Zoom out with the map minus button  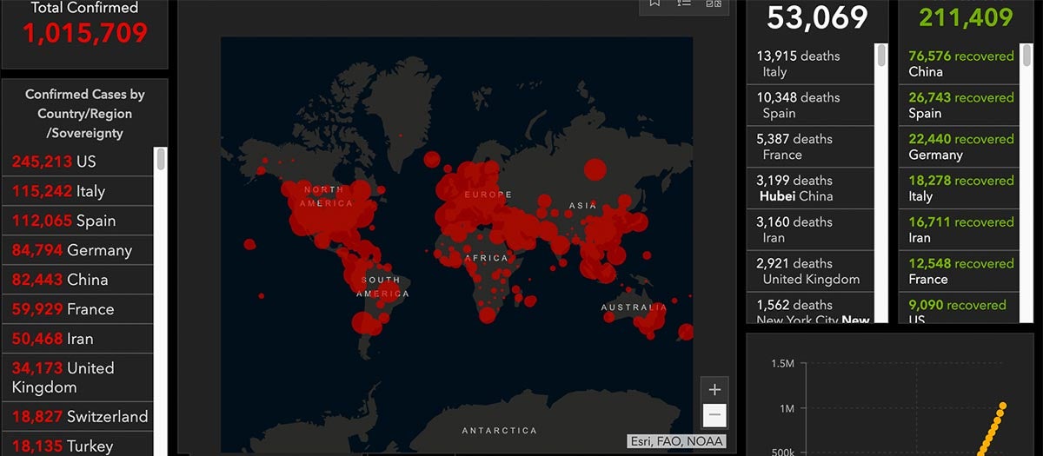[714, 415]
